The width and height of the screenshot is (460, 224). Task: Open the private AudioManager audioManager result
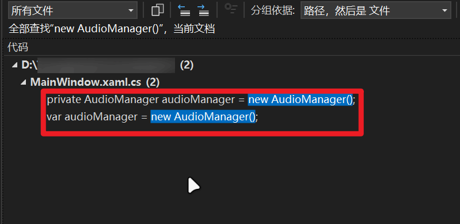click(x=201, y=100)
